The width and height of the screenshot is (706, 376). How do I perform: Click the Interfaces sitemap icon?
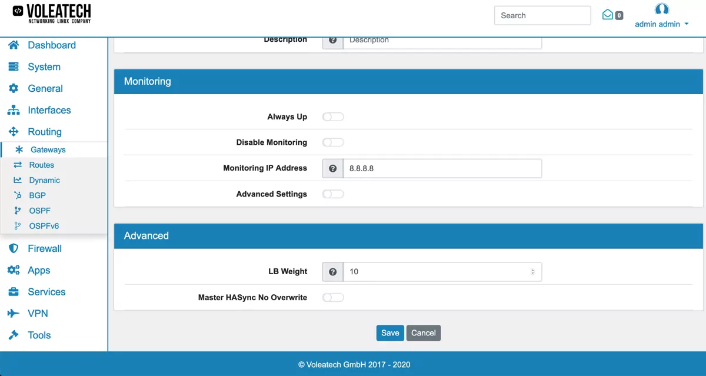13,110
